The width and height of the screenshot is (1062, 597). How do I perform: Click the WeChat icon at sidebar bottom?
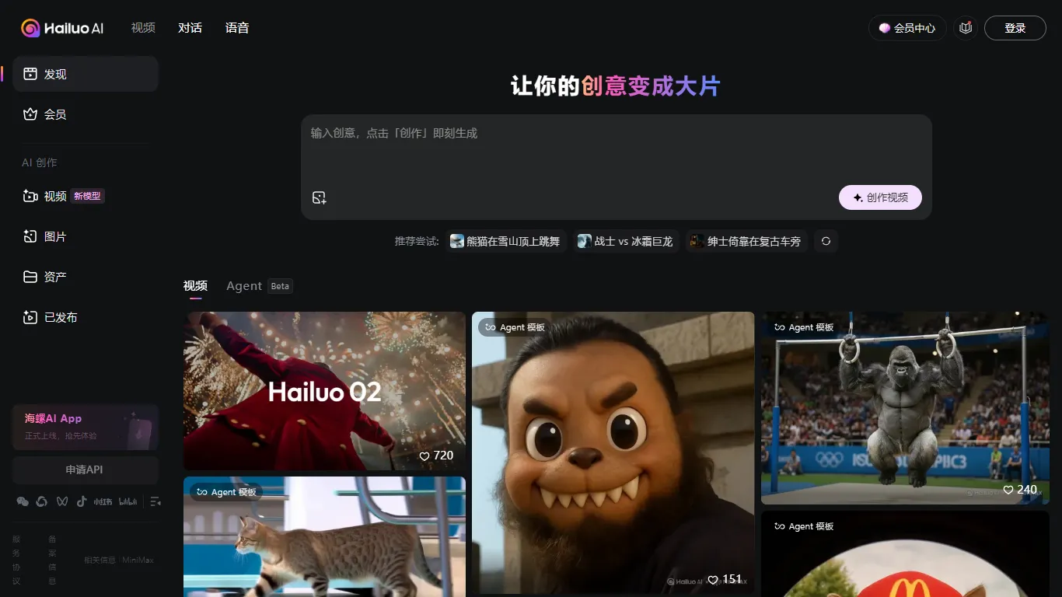pyautogui.click(x=23, y=501)
